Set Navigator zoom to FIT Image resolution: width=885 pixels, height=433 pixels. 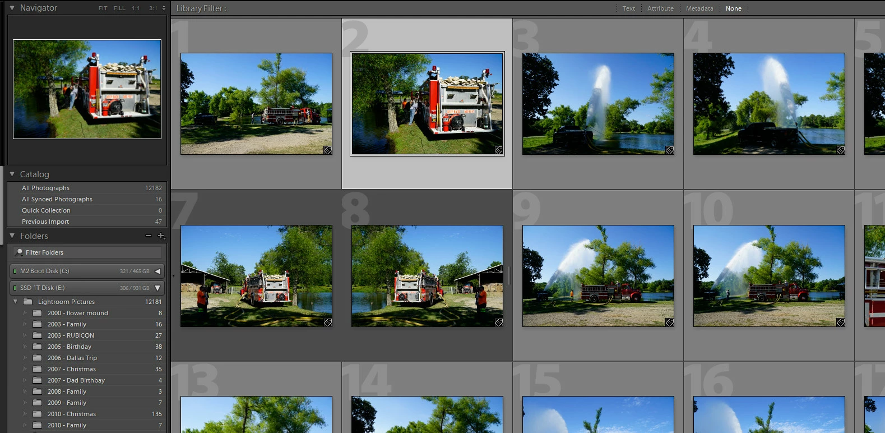pos(103,8)
